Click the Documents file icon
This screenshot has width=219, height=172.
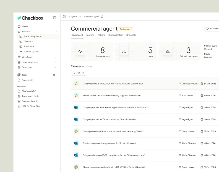(19, 80)
